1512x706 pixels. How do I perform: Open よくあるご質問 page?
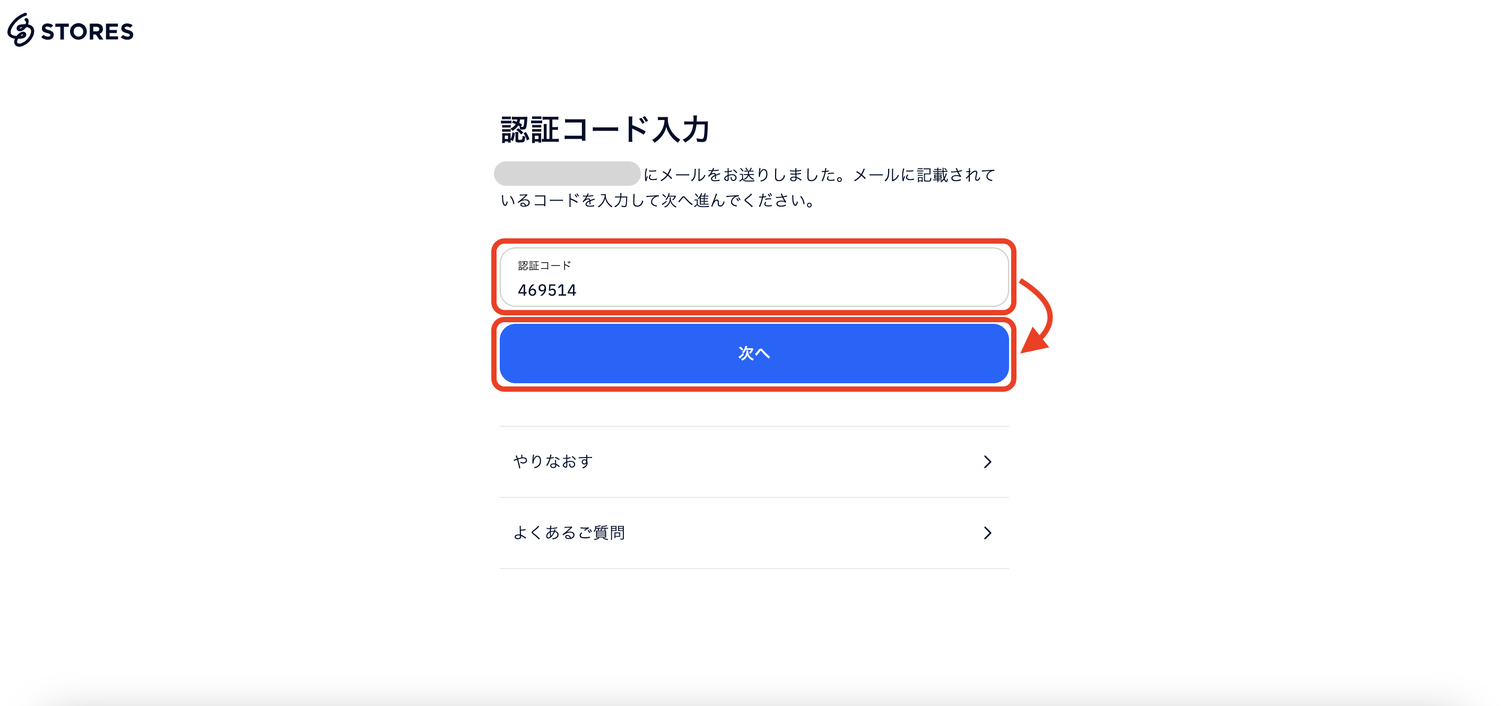pos(569,533)
